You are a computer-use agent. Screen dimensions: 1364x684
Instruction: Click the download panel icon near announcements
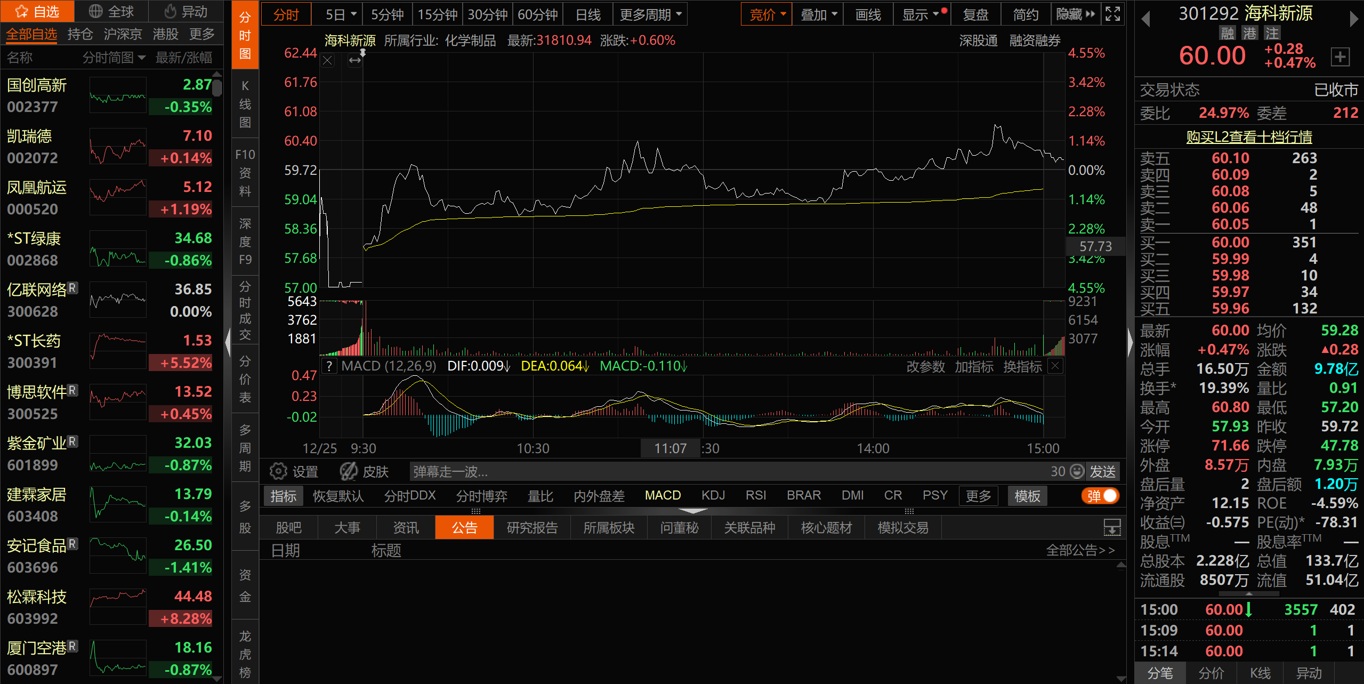(x=1112, y=528)
